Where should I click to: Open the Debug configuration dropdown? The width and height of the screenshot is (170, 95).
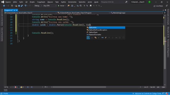point(38,6)
